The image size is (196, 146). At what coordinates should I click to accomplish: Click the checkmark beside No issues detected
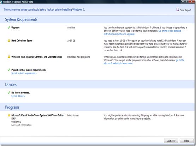pyautogui.click(x=9, y=92)
